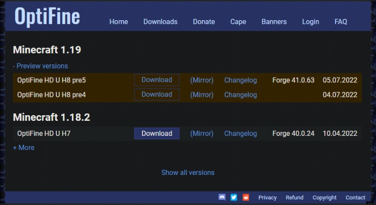Viewport: 376px width, 205px height.
Task: Open the Privacy footer link
Action: [x=267, y=197]
